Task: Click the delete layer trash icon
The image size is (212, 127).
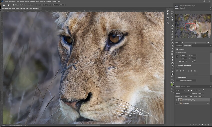Action: click(x=208, y=125)
